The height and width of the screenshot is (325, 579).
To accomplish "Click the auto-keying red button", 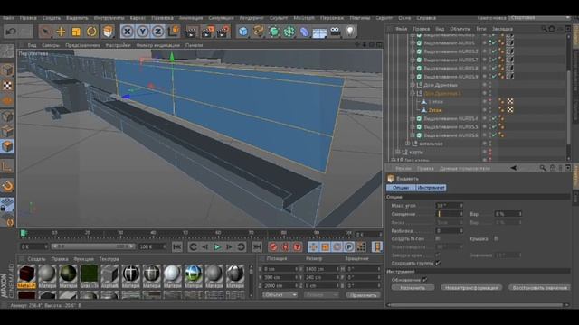I will [285, 246].
